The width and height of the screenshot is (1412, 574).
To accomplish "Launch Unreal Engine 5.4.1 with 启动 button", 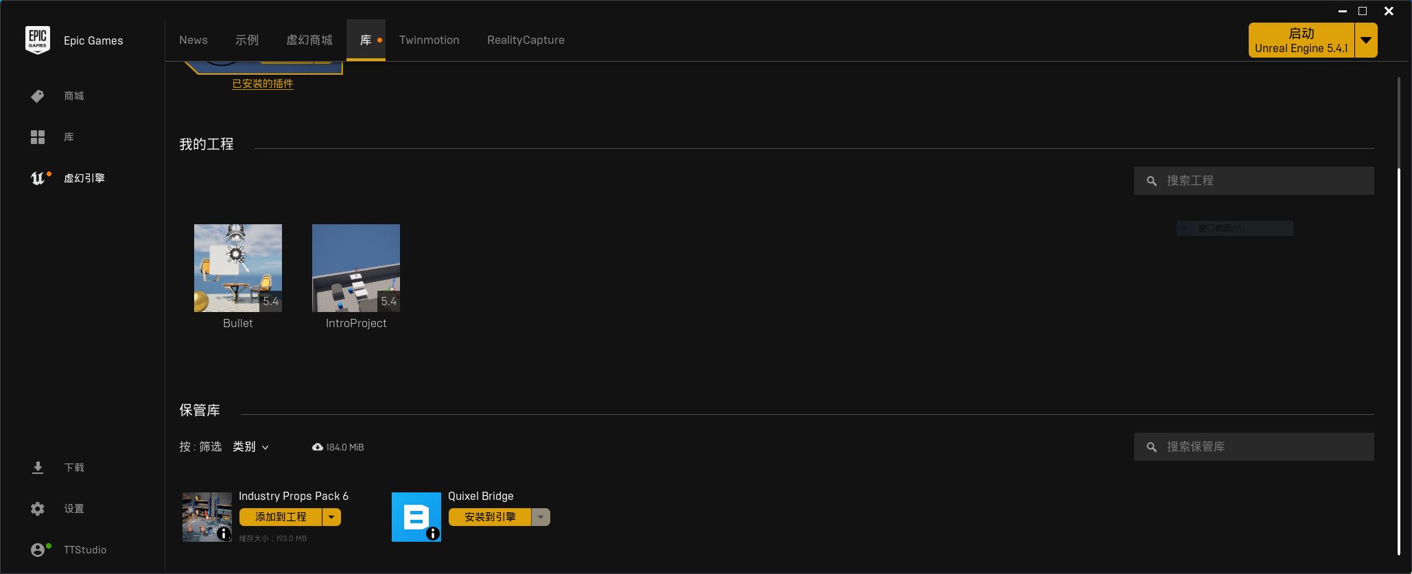I will click(1302, 40).
